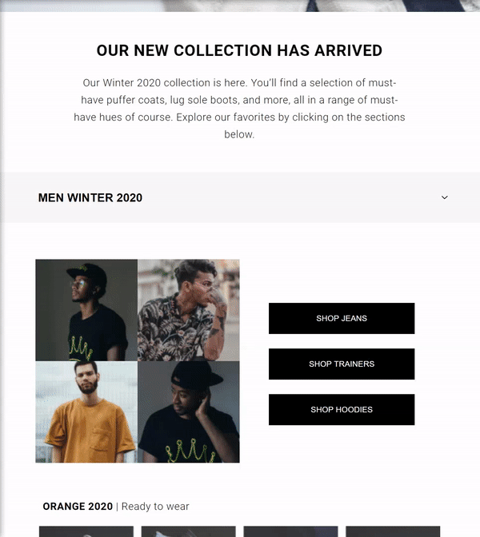
Task: Click the Winter 2020 collection description paragraph
Action: [x=239, y=109]
